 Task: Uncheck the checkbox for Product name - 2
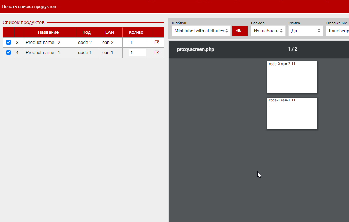(x=9, y=43)
